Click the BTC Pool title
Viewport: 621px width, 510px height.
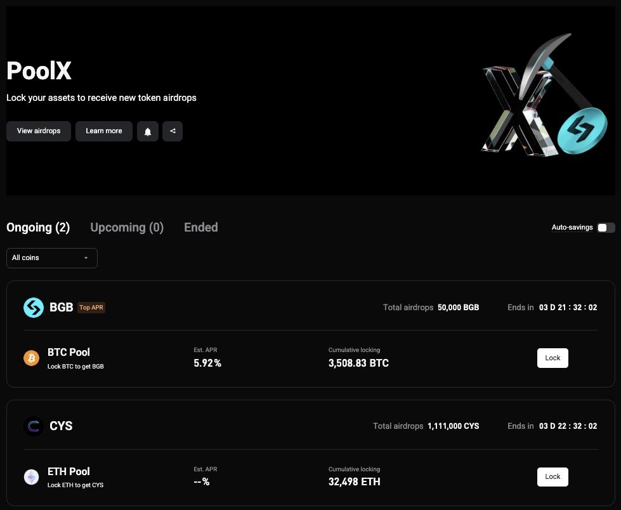pos(69,353)
